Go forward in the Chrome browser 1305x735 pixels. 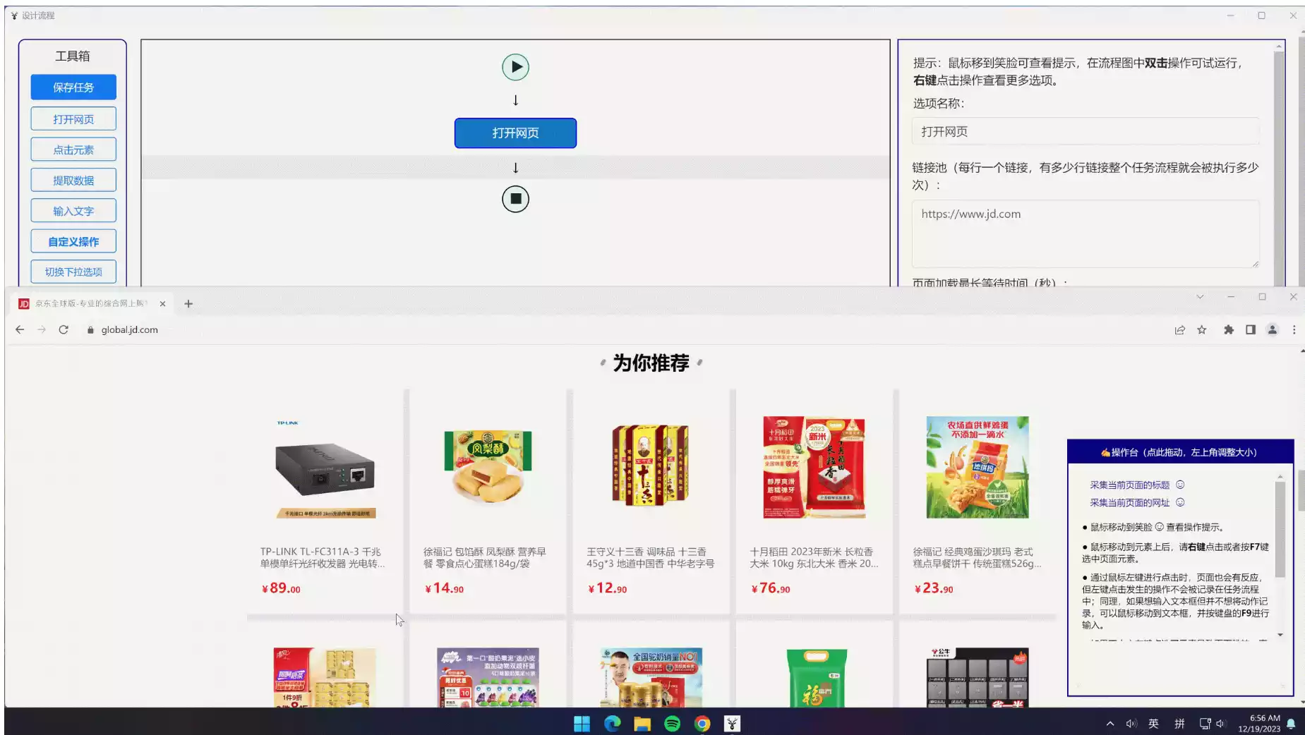pyautogui.click(x=42, y=329)
